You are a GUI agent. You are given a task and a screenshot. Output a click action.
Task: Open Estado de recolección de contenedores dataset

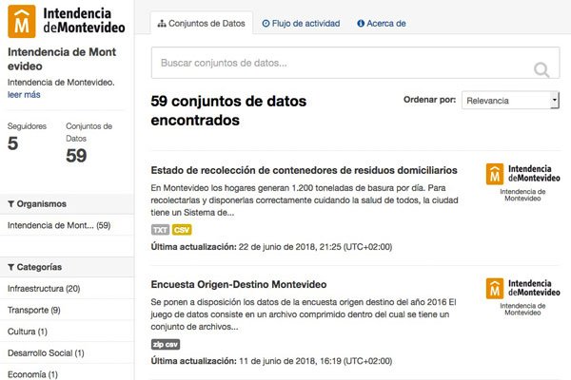304,170
